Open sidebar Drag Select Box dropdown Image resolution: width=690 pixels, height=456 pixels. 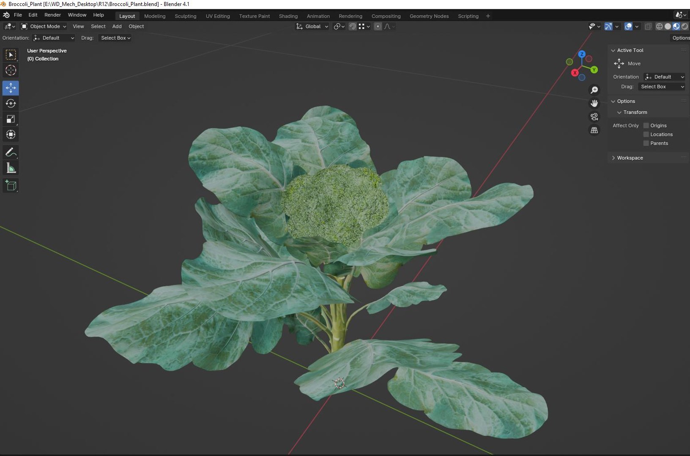662,87
